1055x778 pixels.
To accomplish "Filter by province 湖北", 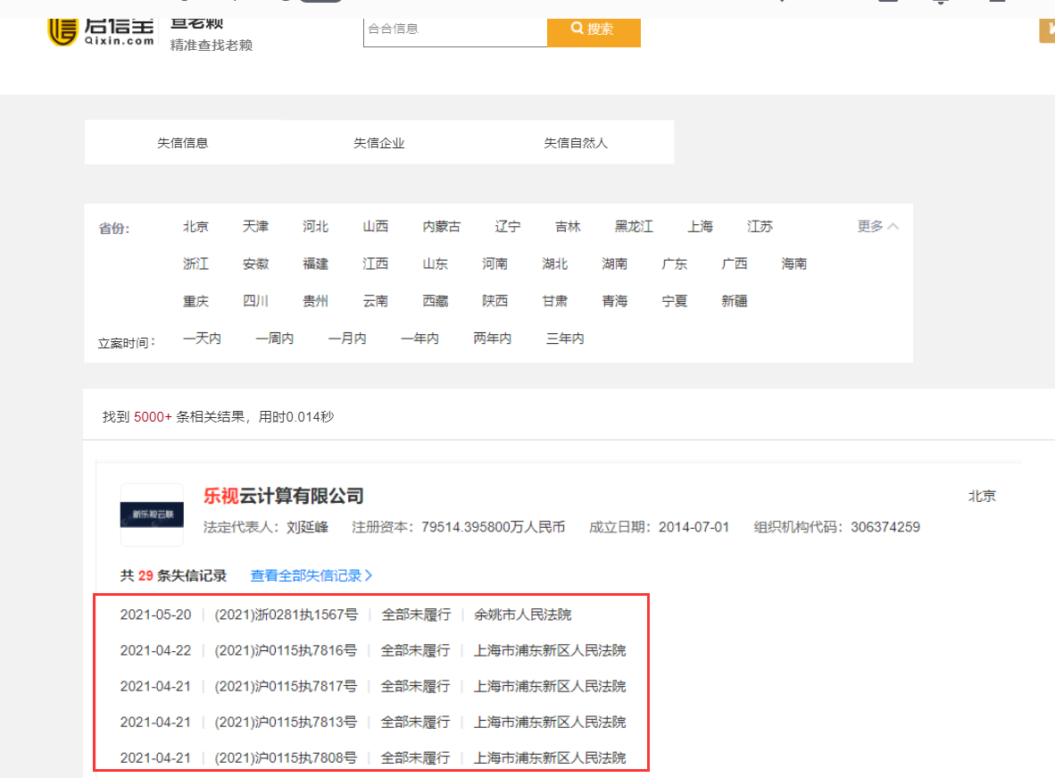I will (555, 264).
